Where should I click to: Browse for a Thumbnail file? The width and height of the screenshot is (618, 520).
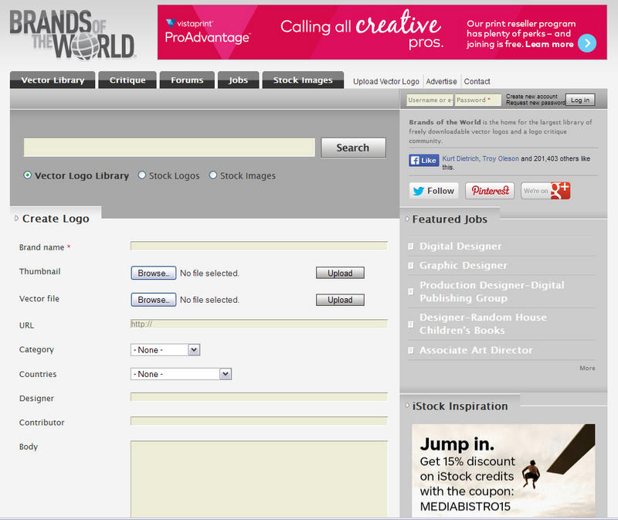pyautogui.click(x=153, y=274)
